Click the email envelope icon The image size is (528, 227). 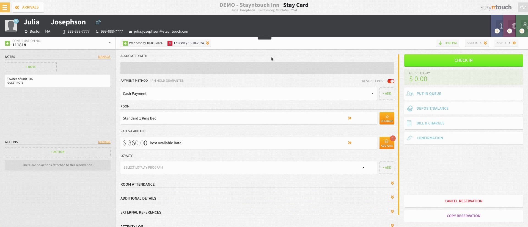pos(130,32)
